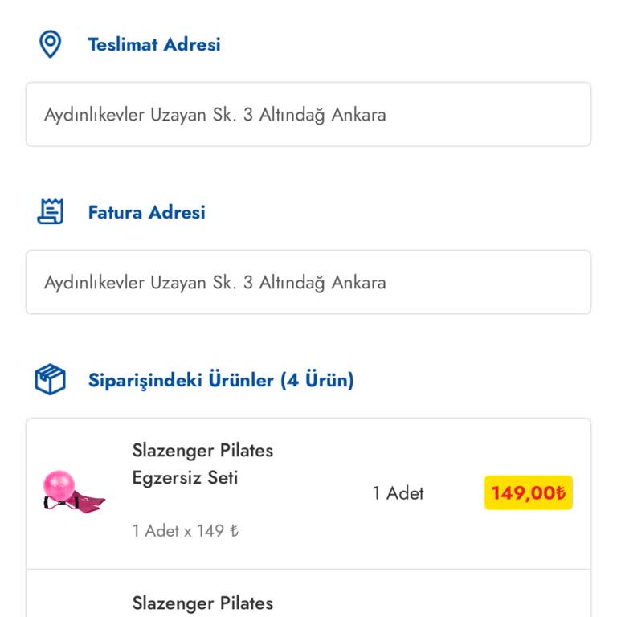The height and width of the screenshot is (617, 617).
Task: Open the second Slazenger Pilates product at bottom
Action: click(x=202, y=603)
